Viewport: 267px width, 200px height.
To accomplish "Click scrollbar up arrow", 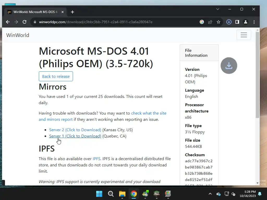I will (257, 30).
